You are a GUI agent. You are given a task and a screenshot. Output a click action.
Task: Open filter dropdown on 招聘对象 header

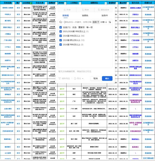(56, 3)
